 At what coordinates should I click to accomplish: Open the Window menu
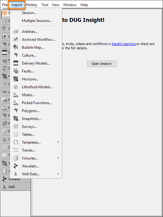[x=70, y=5]
